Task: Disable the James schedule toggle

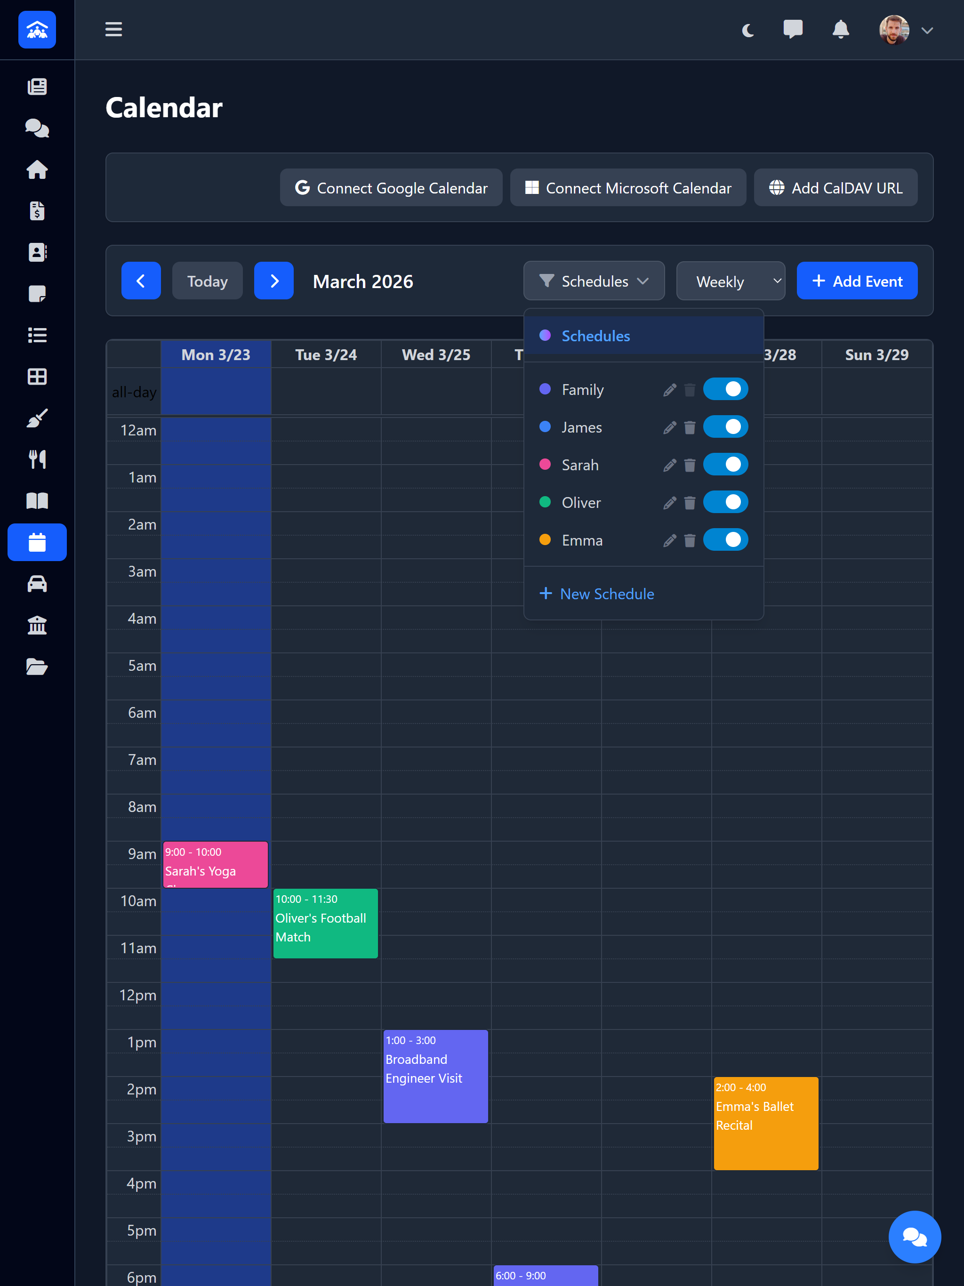Action: click(x=726, y=427)
